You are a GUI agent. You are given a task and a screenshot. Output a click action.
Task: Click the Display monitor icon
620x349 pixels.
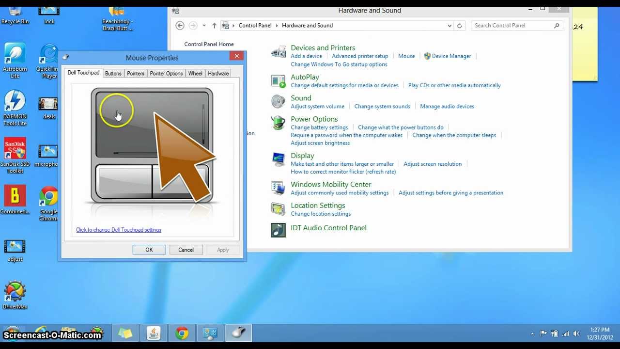point(279,159)
